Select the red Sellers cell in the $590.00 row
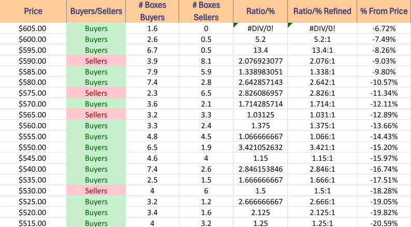The image size is (411, 227). [96, 61]
